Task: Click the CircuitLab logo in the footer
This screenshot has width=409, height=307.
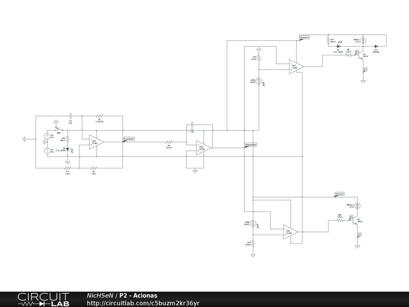Action: [x=43, y=299]
